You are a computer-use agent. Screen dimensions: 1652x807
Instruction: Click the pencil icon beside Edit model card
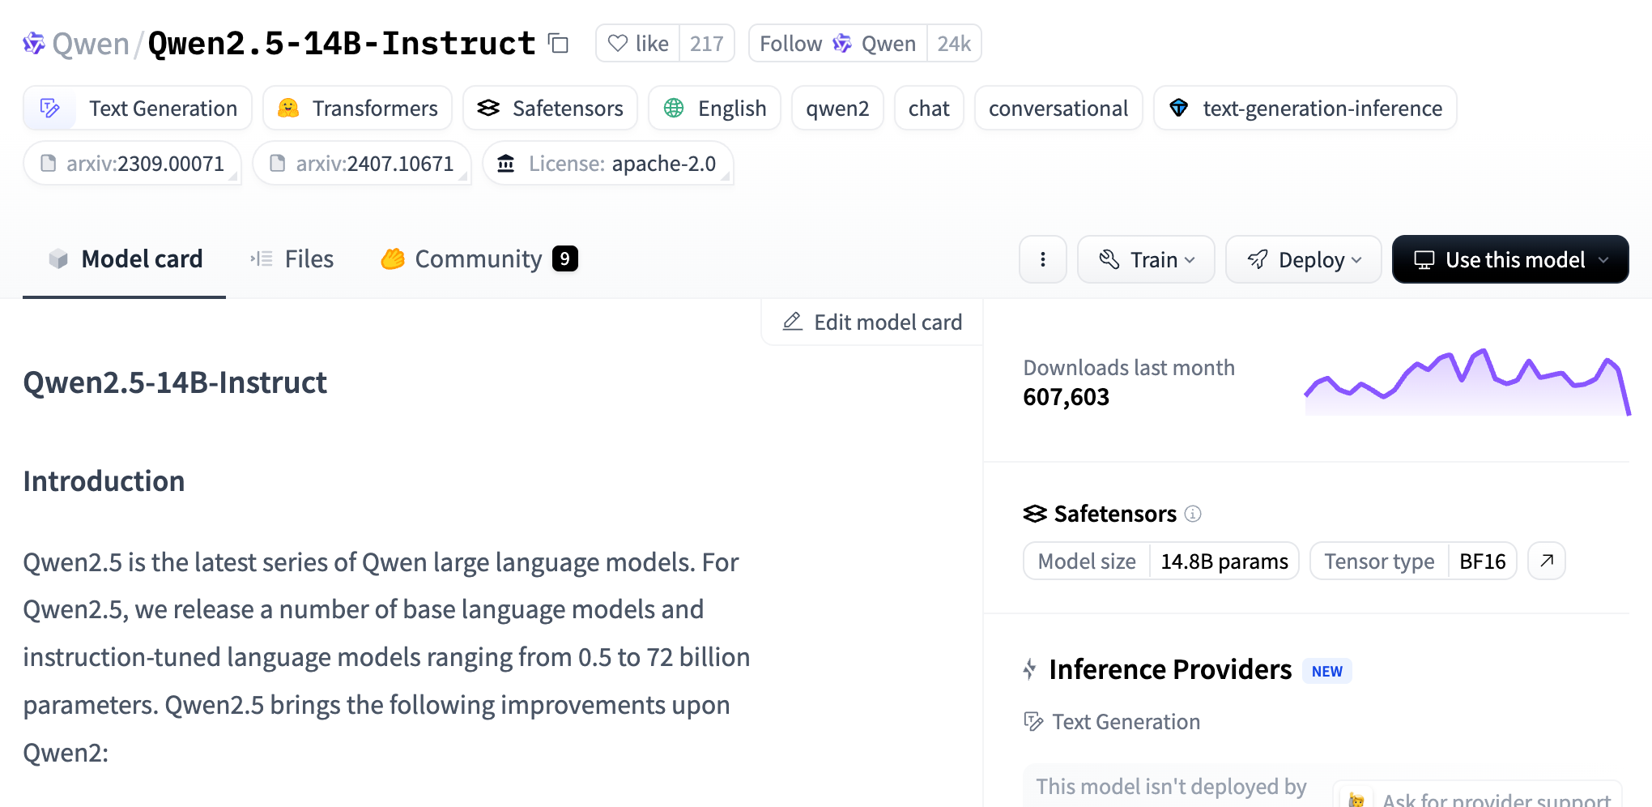pyautogui.click(x=793, y=322)
